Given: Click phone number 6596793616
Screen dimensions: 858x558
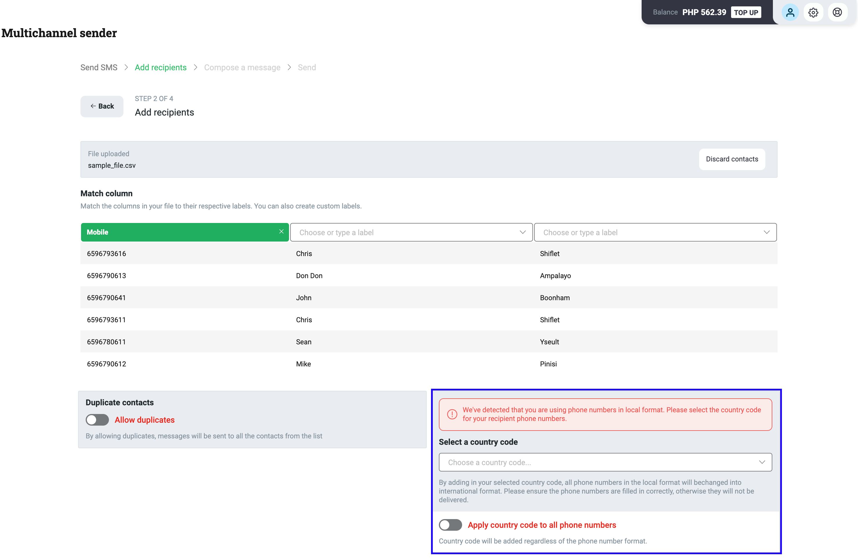Looking at the screenshot, I should [106, 254].
